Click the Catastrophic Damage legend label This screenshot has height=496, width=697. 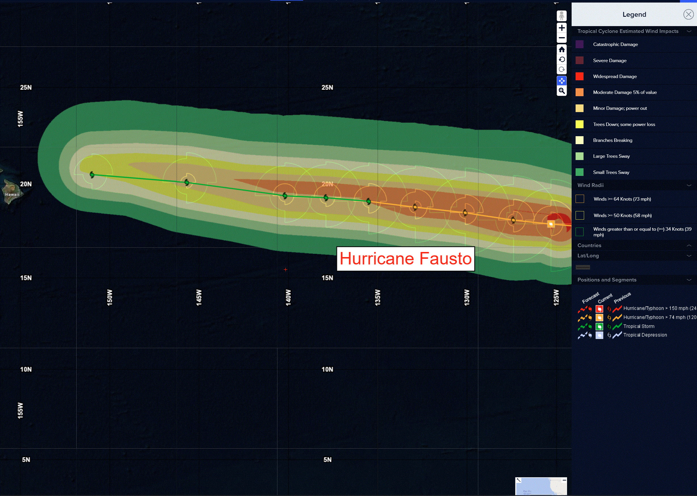pyautogui.click(x=615, y=45)
